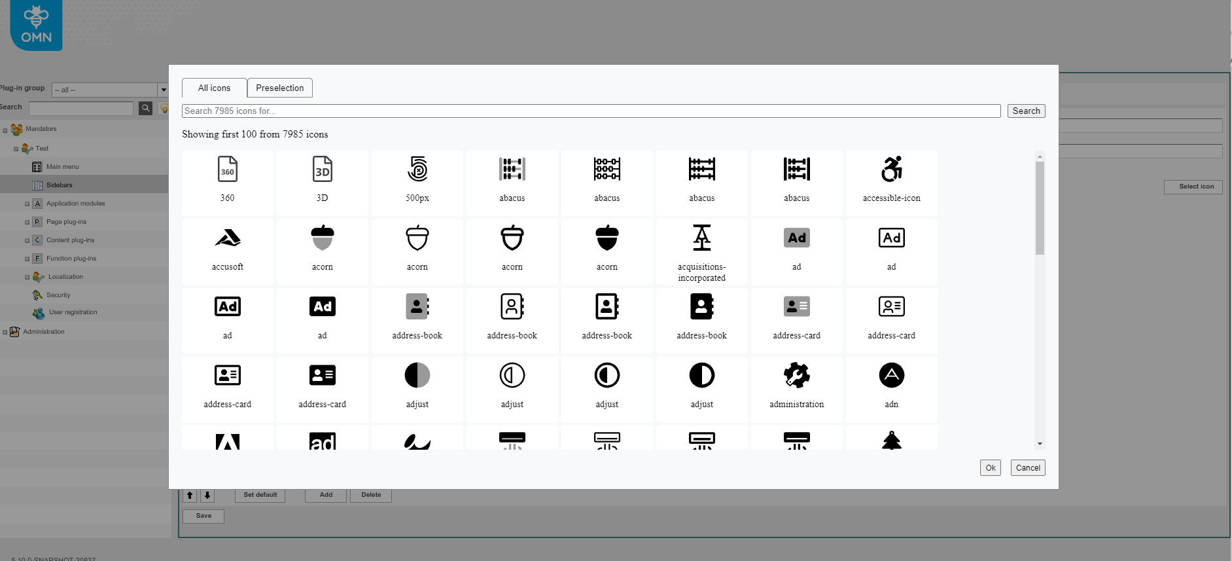
Task: Open the Main menu tree item
Action: (x=63, y=167)
